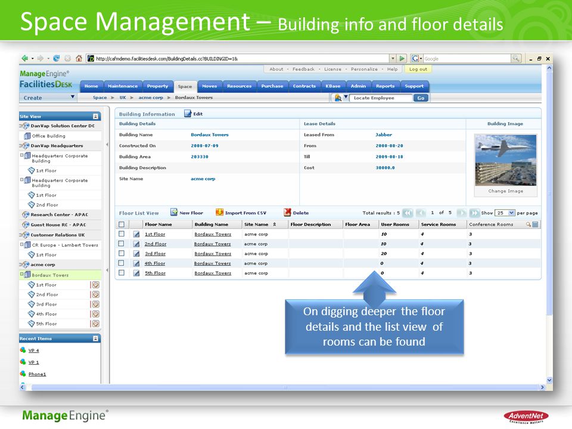Click the floor table search icon
The image size is (572, 429).
pos(529,225)
